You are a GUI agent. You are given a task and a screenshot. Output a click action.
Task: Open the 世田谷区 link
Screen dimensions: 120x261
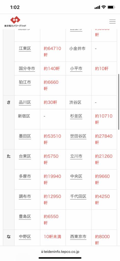coord(78,136)
